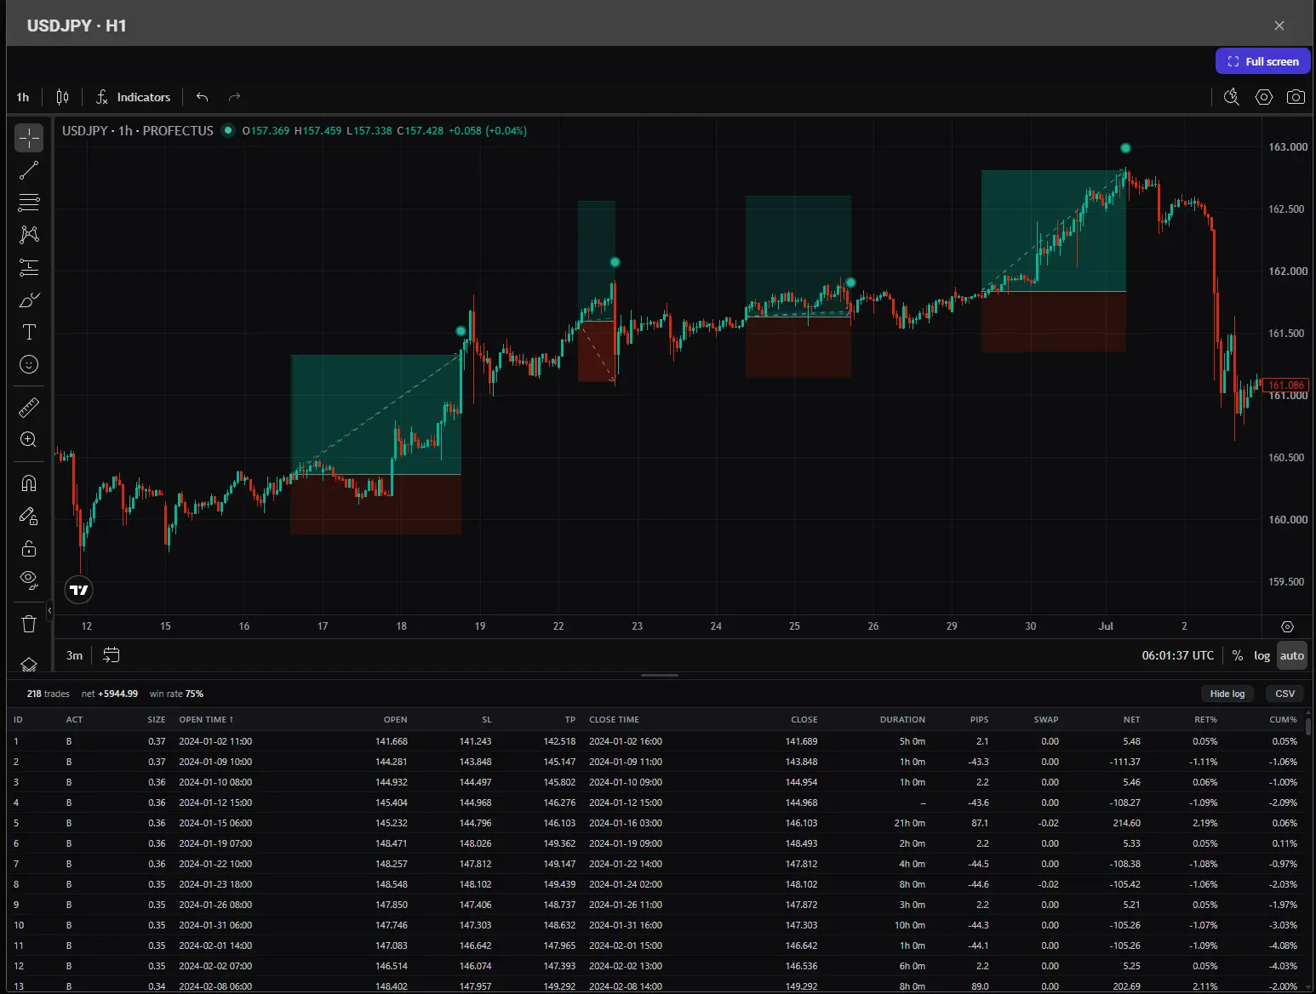Screen dimensions: 1316x994
Task: Remove objects with the trash icon
Action: point(29,624)
